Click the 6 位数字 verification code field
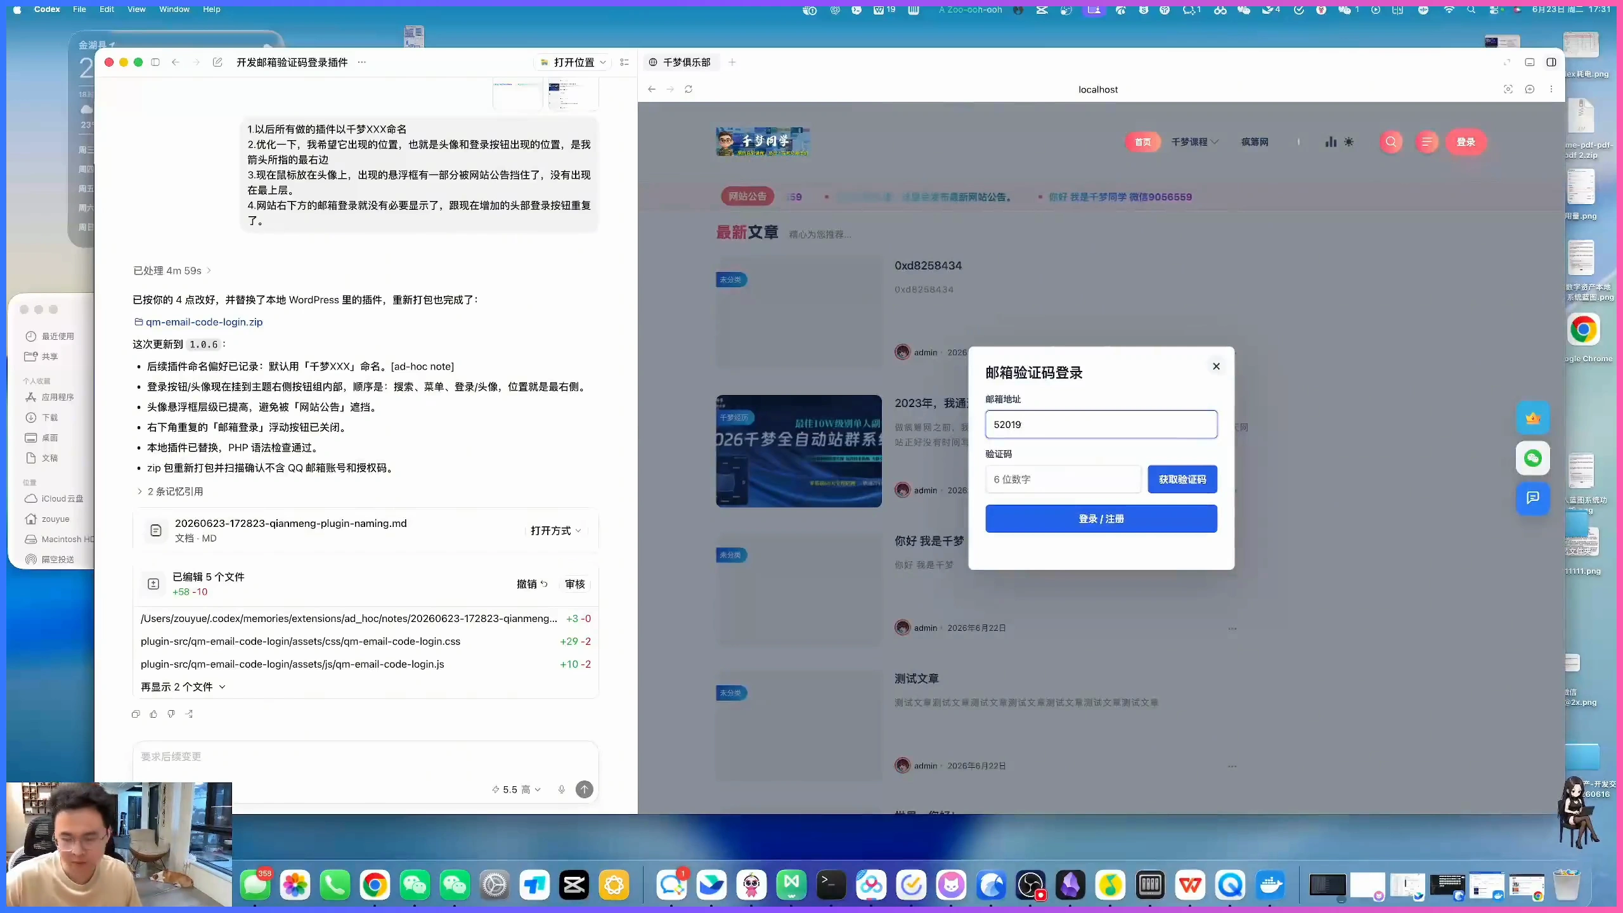Screen dimensions: 1623x913 pos(1063,479)
